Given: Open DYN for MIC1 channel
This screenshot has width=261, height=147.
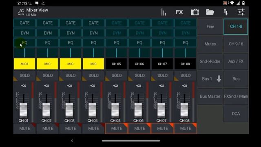Looking at the screenshot, I should pos(24,33).
